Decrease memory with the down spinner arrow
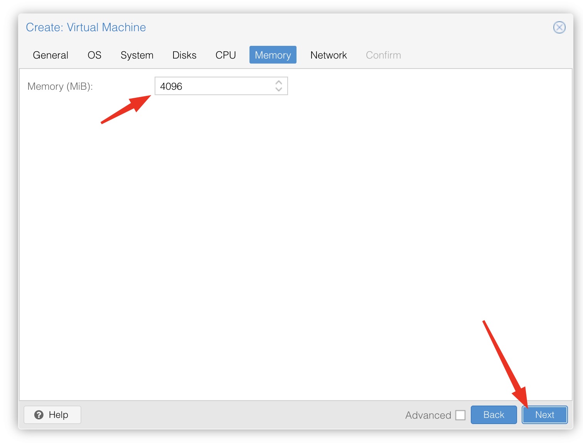583x446 pixels. click(x=279, y=89)
